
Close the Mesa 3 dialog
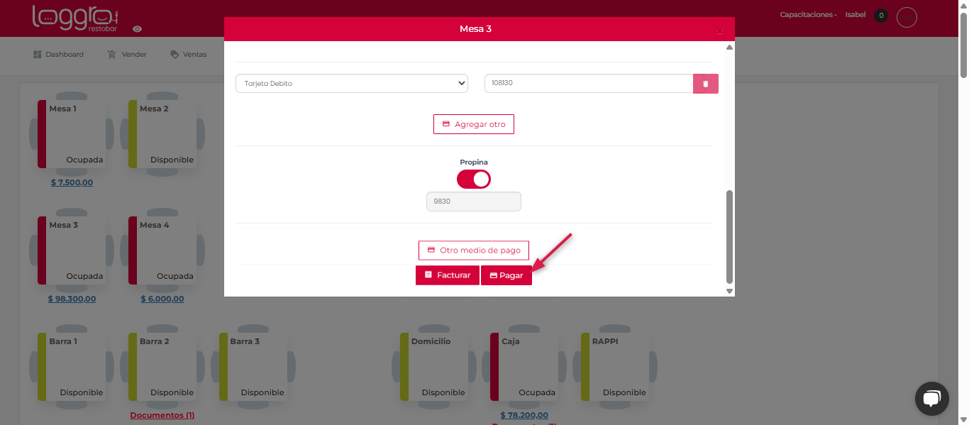719,32
